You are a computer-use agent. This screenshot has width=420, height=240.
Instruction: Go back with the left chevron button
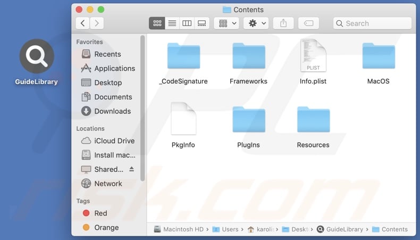83,23
